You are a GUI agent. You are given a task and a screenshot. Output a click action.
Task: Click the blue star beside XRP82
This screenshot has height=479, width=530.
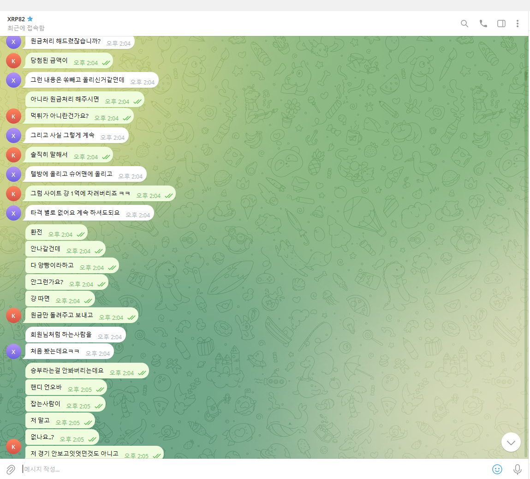pyautogui.click(x=30, y=19)
